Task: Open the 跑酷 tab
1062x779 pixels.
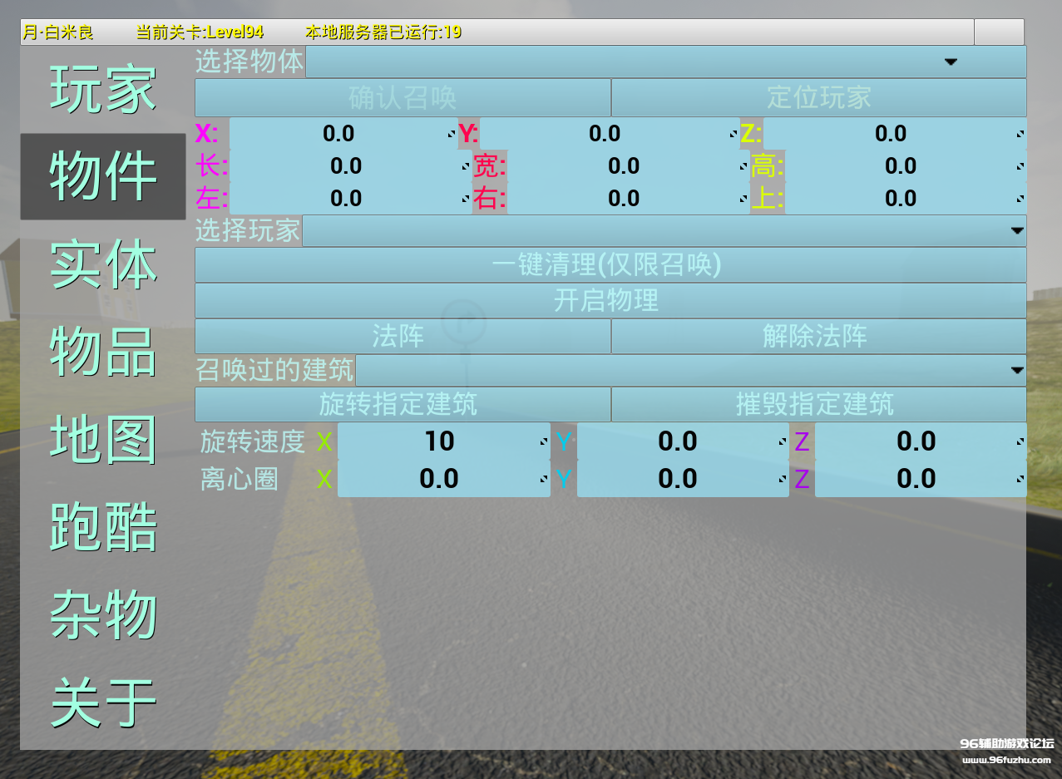Action: [103, 527]
